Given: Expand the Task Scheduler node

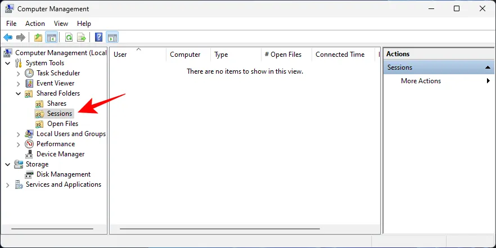Looking at the screenshot, I should pyautogui.click(x=19, y=73).
